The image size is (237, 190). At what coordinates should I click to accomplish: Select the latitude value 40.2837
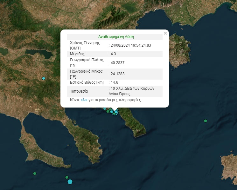pyautogui.click(x=117, y=63)
